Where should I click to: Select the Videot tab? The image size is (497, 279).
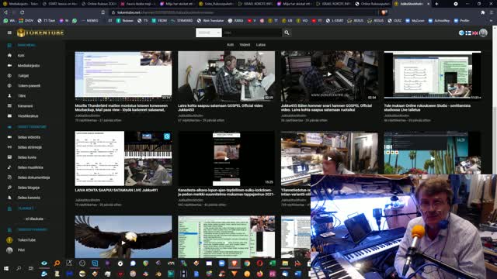pos(245,45)
